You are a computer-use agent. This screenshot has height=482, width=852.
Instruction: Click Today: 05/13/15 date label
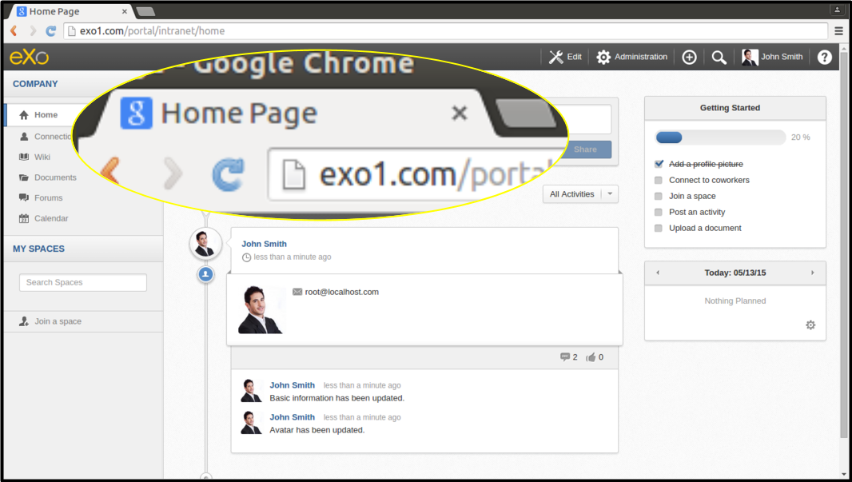735,273
